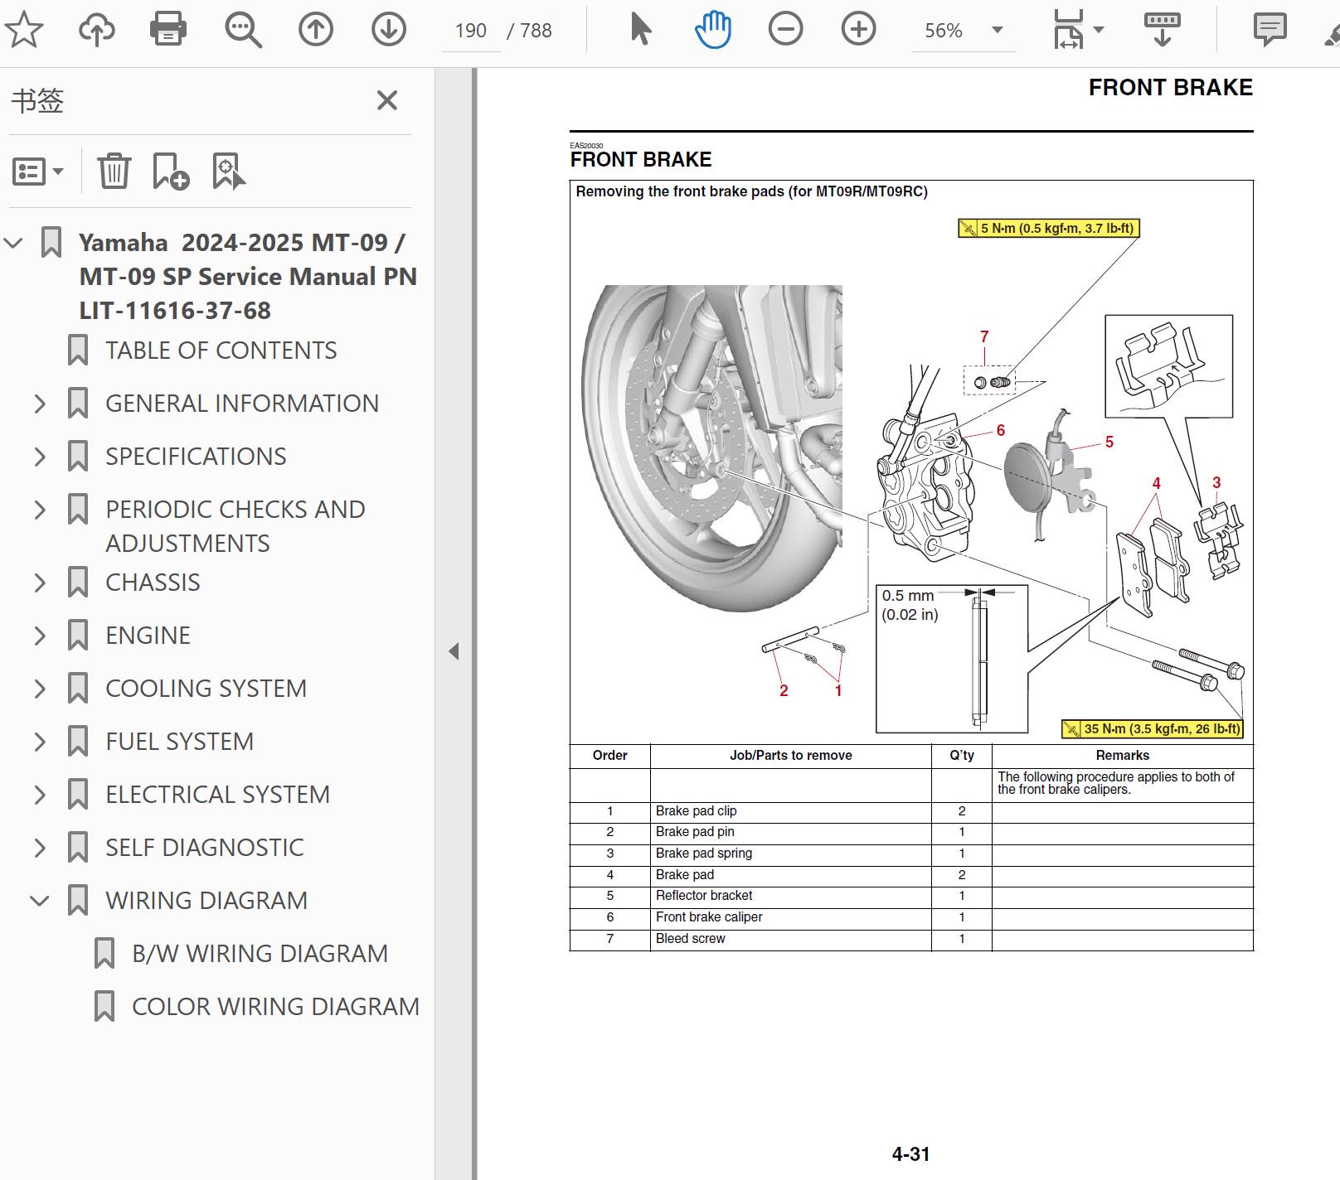The width and height of the screenshot is (1340, 1180).
Task: Expand PERIODIC CHECKS AND ADJUSTMENTS bookmark
Action: pos(40,510)
